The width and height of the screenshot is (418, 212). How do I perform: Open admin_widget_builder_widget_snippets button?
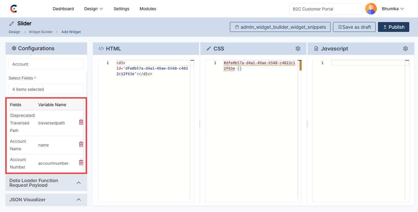pyautogui.click(x=280, y=27)
